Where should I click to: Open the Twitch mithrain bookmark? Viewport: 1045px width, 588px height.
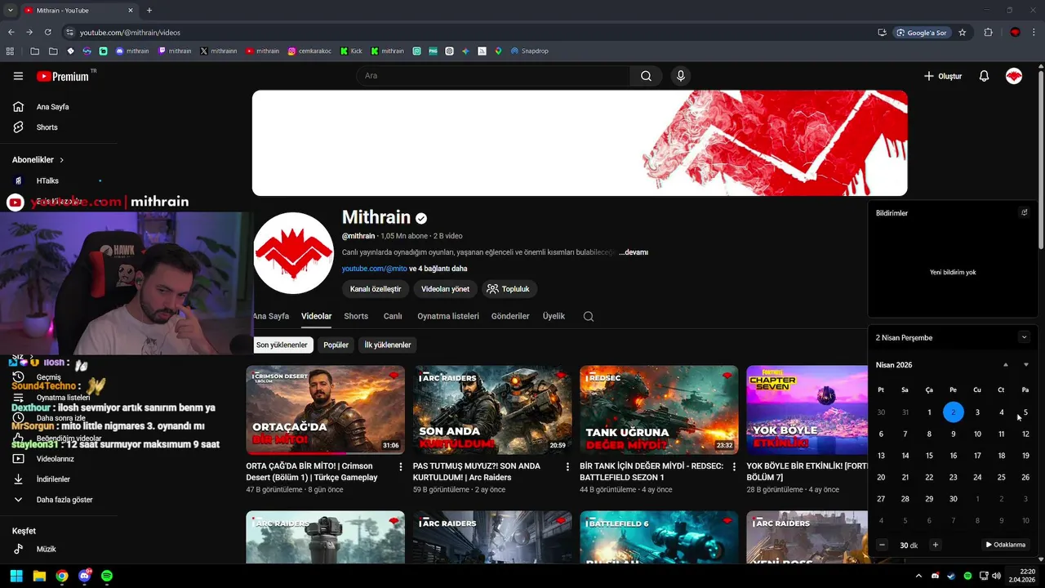click(175, 51)
